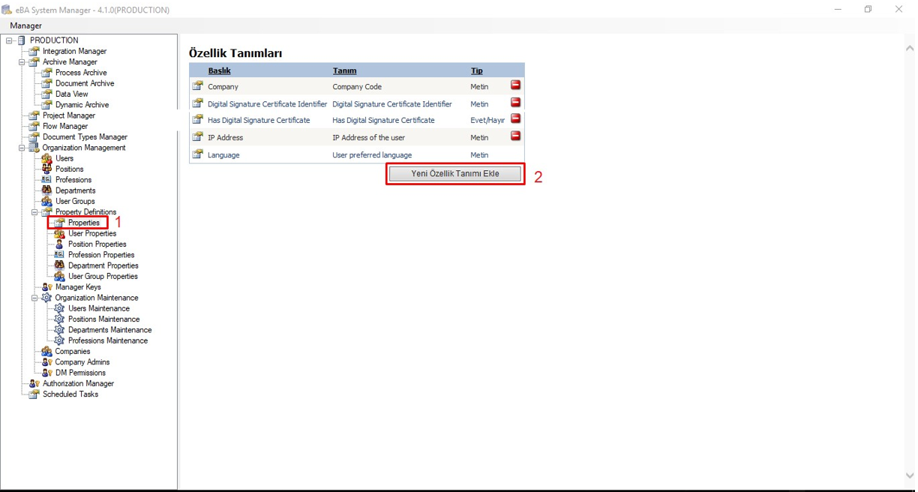
Task: Click the Departments icon in tree
Action: point(46,190)
